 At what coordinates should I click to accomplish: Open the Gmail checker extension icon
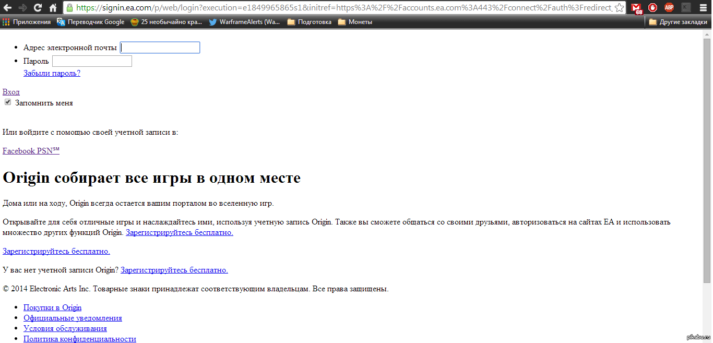pyautogui.click(x=636, y=8)
